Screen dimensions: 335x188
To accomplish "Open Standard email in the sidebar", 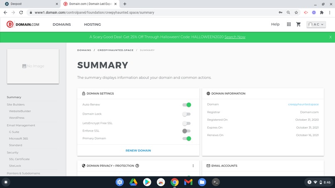I will click(15, 145).
